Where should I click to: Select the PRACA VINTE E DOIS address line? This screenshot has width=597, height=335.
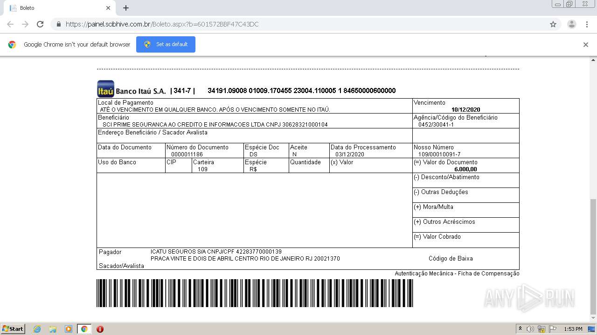(245, 259)
